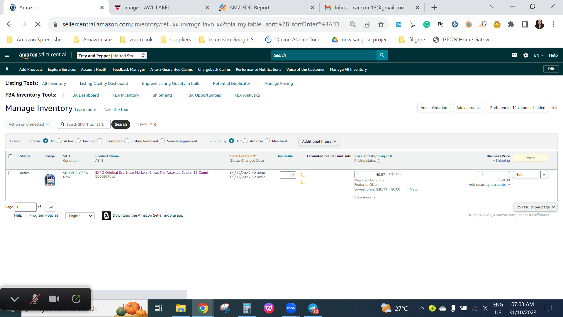Click the pricing status info icon
Viewport: 563px width, 317px height.
pos(379,161)
